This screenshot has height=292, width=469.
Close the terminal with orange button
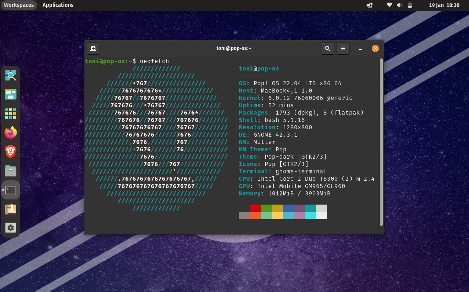tap(375, 48)
